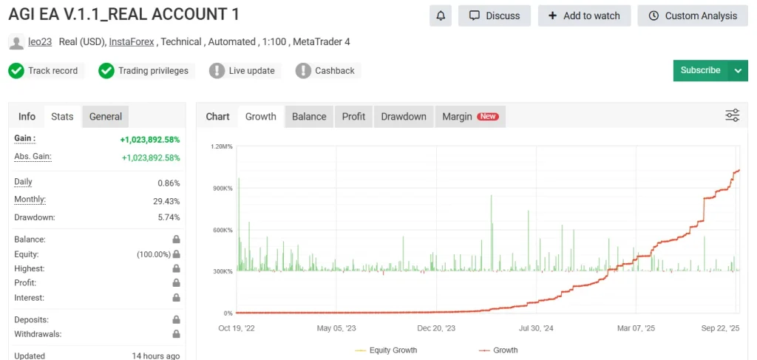Open chart settings sliders icon
This screenshot has width=757, height=360.
[x=732, y=115]
